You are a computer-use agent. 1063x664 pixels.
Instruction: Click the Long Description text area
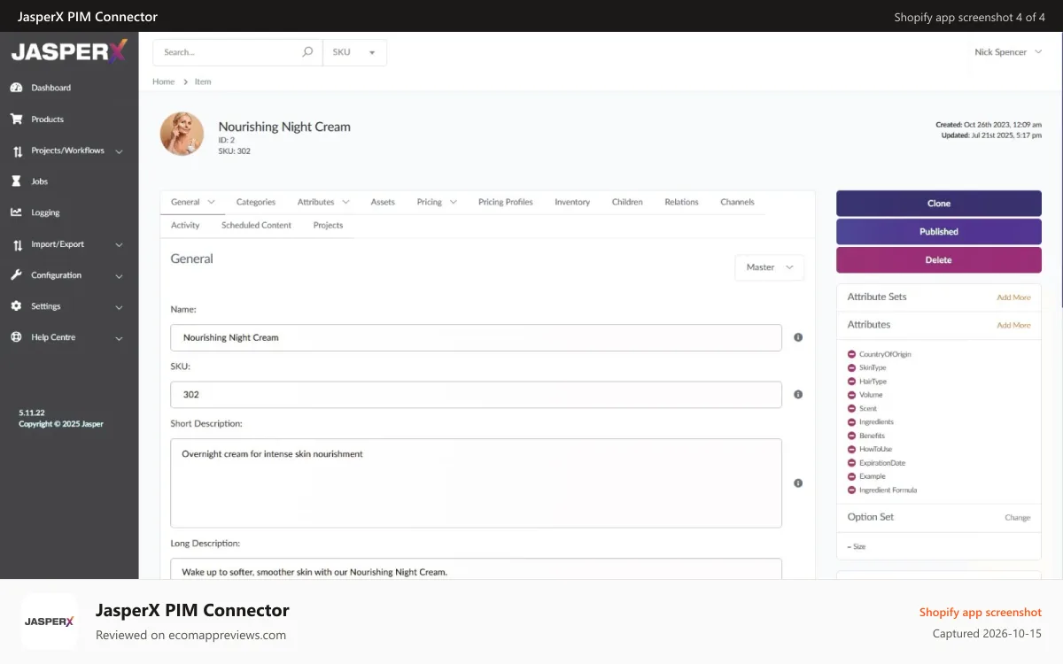point(476,568)
